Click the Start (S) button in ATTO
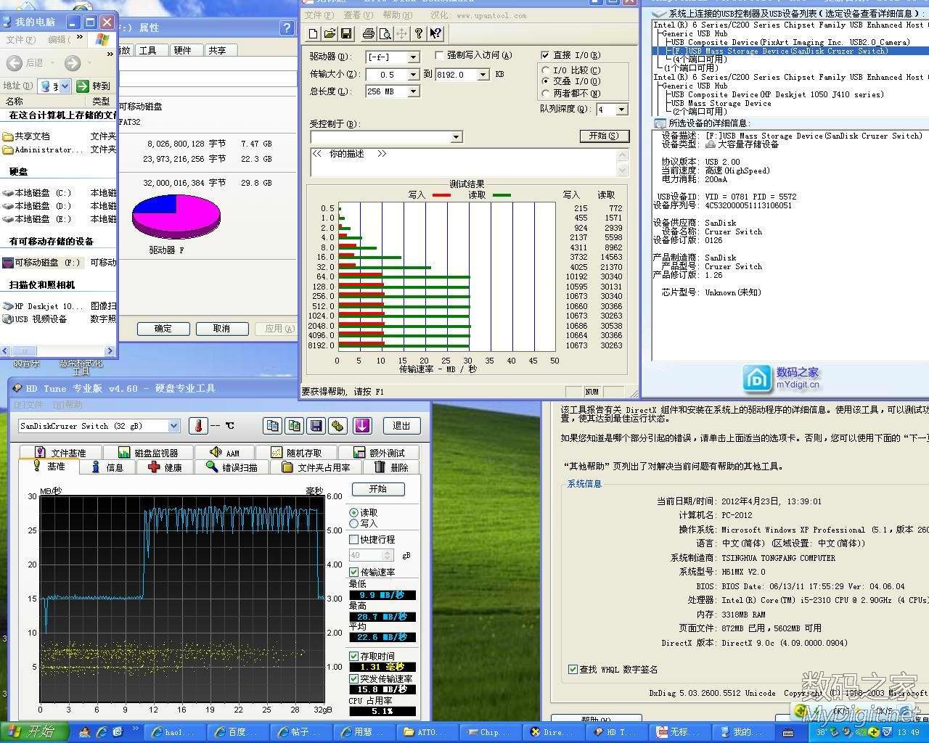This screenshot has width=929, height=743. pyautogui.click(x=604, y=136)
